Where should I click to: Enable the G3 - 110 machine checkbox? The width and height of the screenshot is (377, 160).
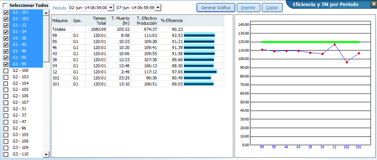click(6, 154)
